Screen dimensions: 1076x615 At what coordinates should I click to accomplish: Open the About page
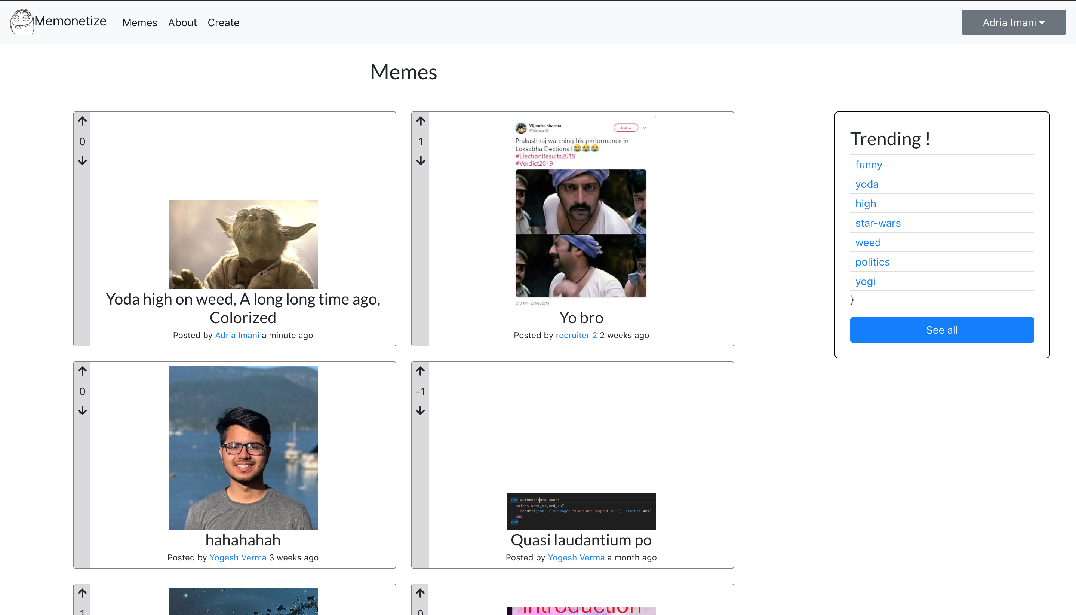182,22
